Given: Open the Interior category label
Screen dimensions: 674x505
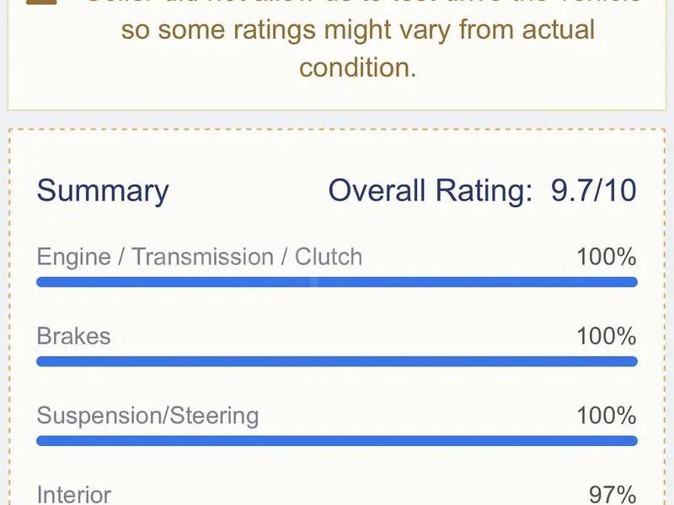Looking at the screenshot, I should click(73, 495).
